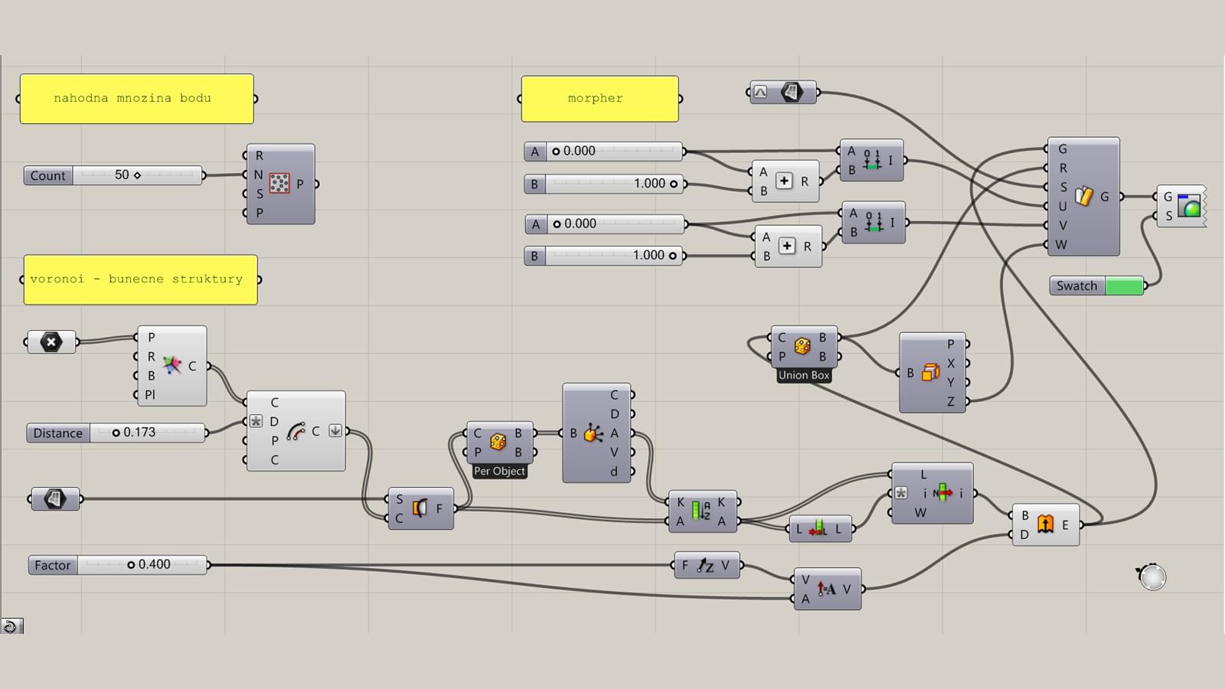1225x689 pixels.
Task: Click the Box Properties Z output
Action: coord(951,401)
